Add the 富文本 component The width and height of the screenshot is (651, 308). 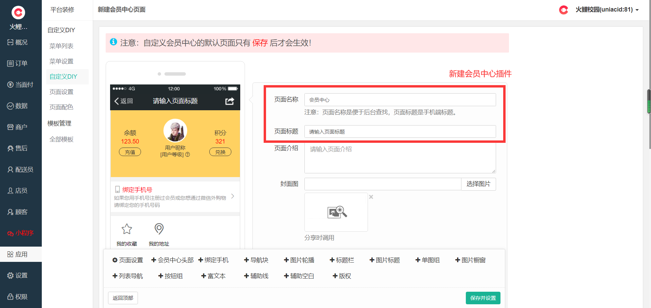213,276
